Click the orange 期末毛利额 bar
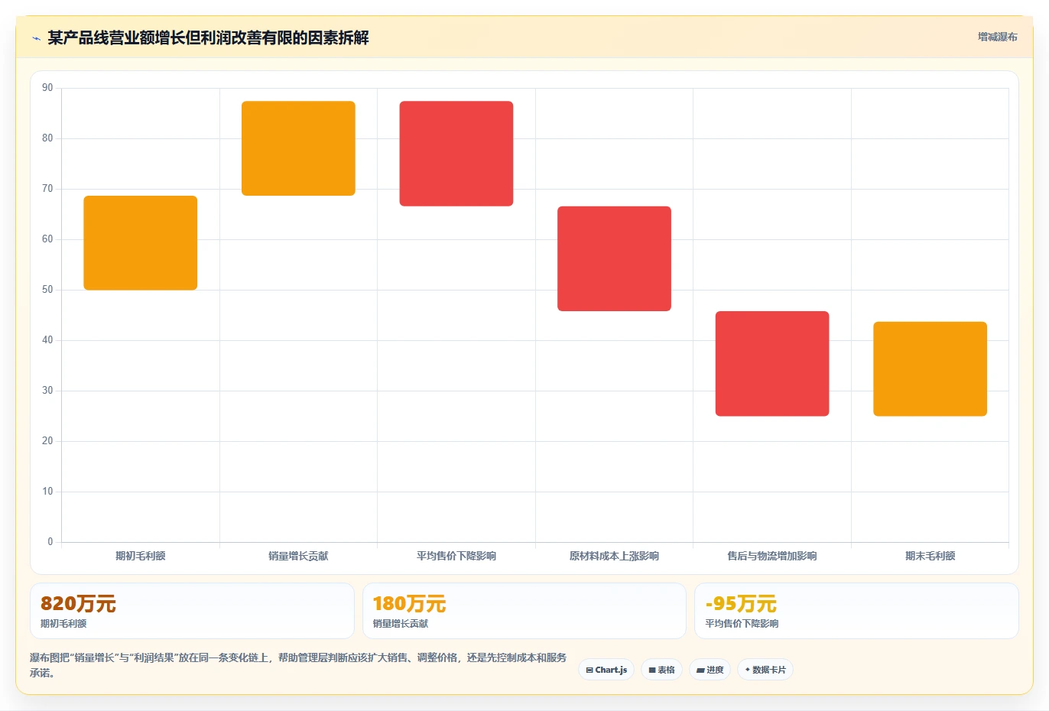Image resolution: width=1049 pixels, height=711 pixels. point(930,369)
